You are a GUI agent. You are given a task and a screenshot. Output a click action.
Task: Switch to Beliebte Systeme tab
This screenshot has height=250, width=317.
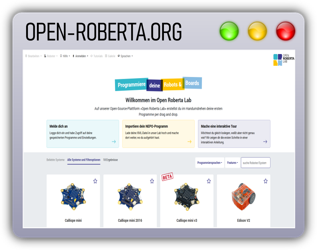(x=56, y=160)
